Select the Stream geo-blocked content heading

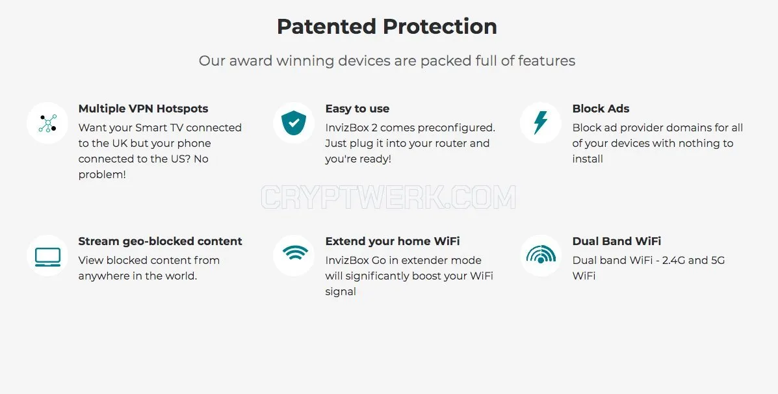[161, 241]
